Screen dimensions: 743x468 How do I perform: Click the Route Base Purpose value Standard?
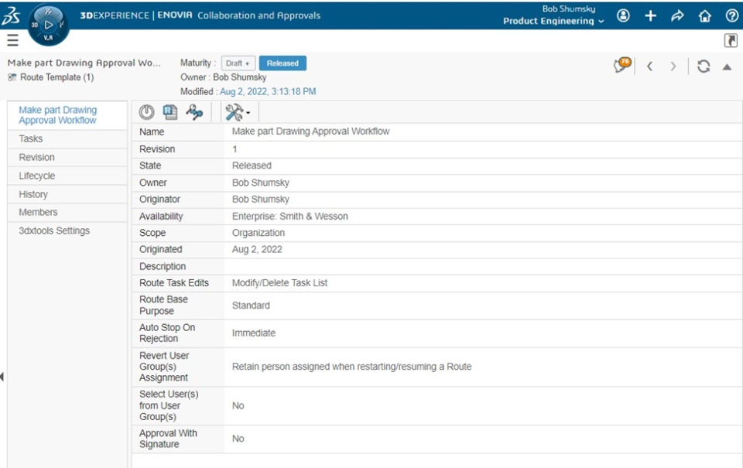pos(251,306)
